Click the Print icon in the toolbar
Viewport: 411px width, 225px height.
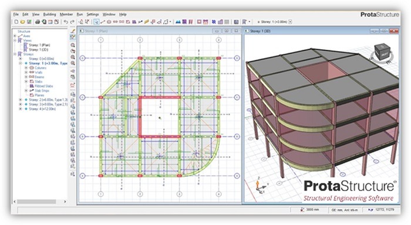click(x=38, y=22)
